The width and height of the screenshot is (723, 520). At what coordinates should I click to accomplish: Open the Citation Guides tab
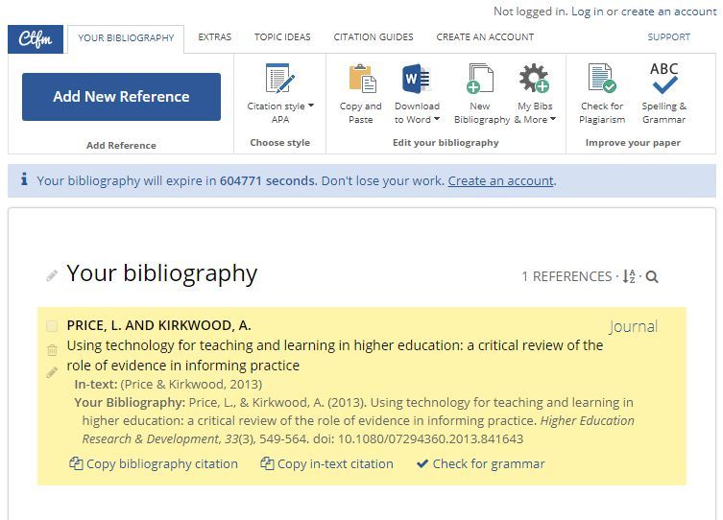tap(374, 36)
